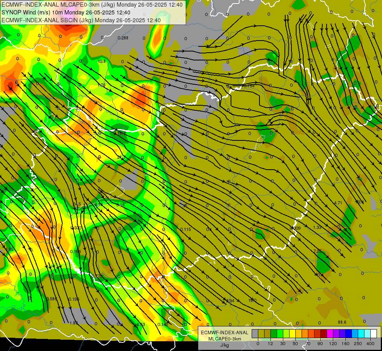Select the 30 tick label on the scale

click(x=283, y=344)
